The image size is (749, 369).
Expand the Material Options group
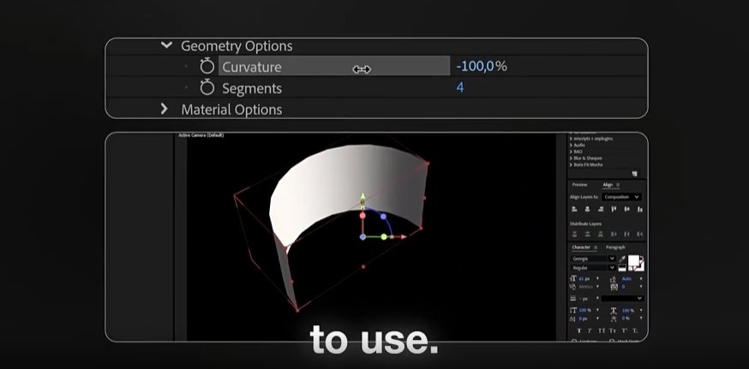[x=165, y=109]
